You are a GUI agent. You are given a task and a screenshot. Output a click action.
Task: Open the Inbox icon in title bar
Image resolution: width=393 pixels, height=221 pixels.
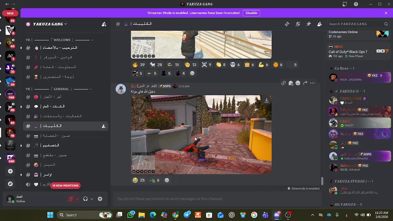(x=345, y=4)
